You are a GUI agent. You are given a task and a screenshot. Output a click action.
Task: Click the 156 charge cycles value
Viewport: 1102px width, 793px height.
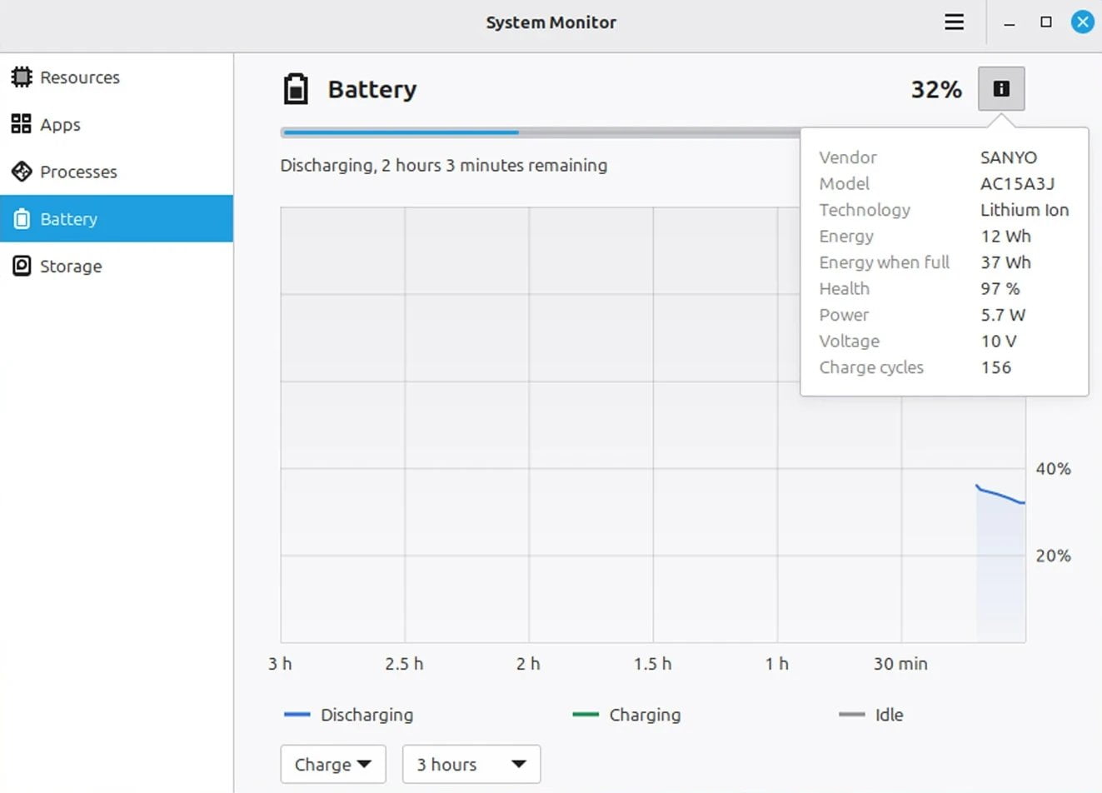(996, 367)
